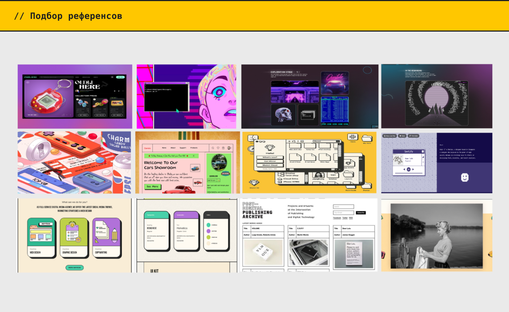Click the search magnifier icon in Cars Showroom navbar
This screenshot has width=509, height=312.
click(213, 148)
